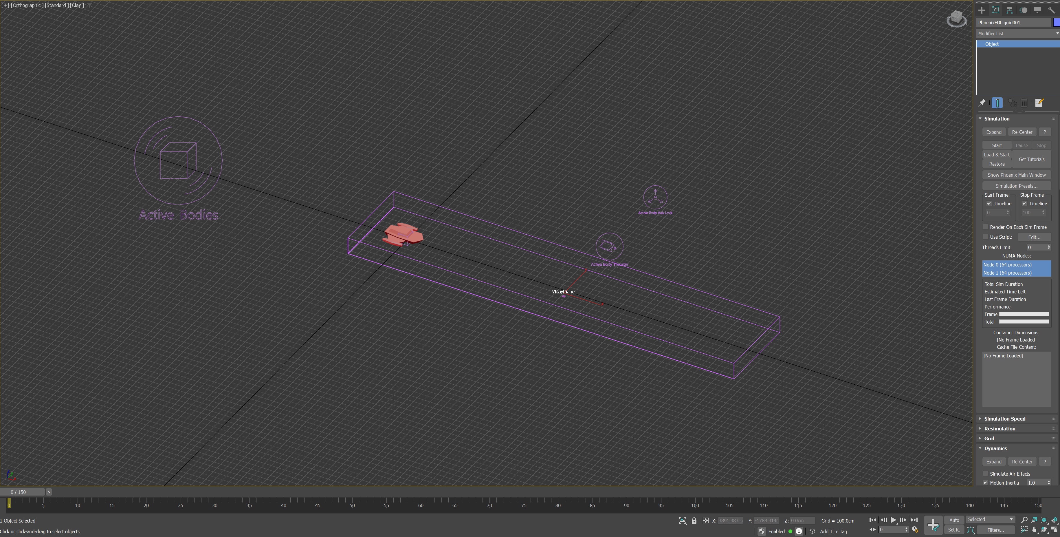Open the Hierarchy tab in command panel
Image resolution: width=1060 pixels, height=537 pixels.
click(1010, 10)
